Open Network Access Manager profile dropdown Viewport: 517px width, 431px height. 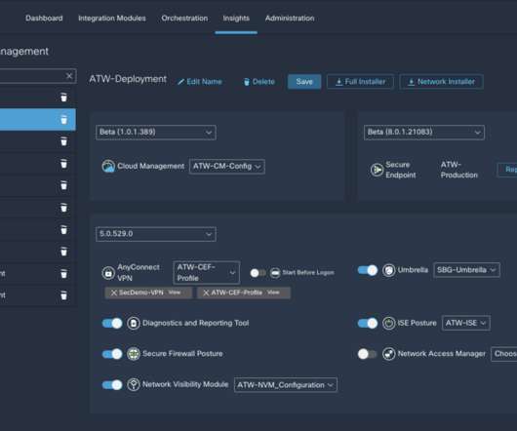[503, 354]
